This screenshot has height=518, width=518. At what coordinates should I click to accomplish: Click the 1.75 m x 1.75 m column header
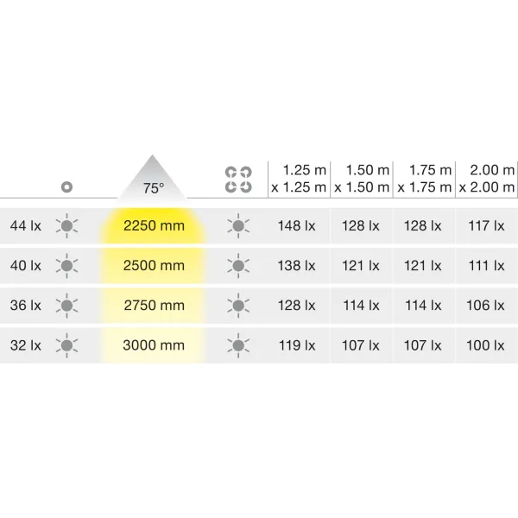pyautogui.click(x=425, y=179)
